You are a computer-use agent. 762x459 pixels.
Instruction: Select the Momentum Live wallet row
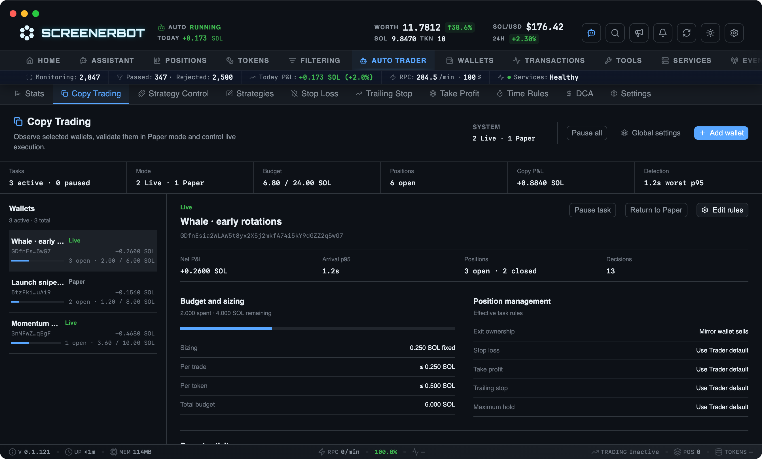[x=83, y=333]
